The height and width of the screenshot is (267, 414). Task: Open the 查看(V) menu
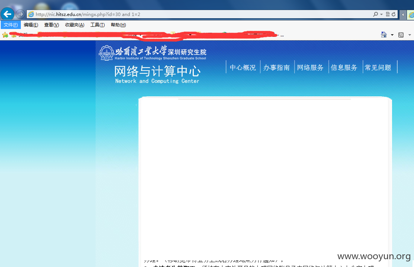(51, 25)
